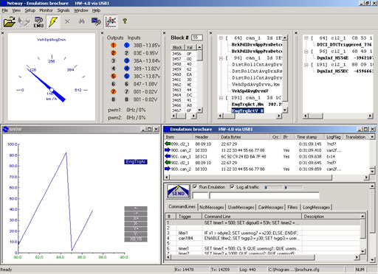Viewport: 378px width, 274px height.
Task: Open file with the folder toolbar icon
Action: [x=10, y=22]
